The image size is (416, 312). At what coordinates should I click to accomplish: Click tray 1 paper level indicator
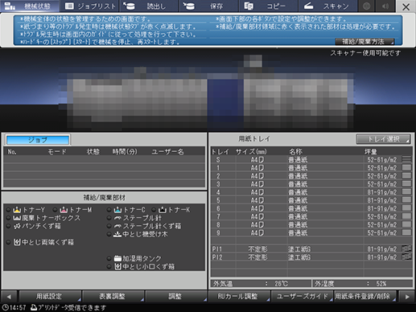coord(406,168)
